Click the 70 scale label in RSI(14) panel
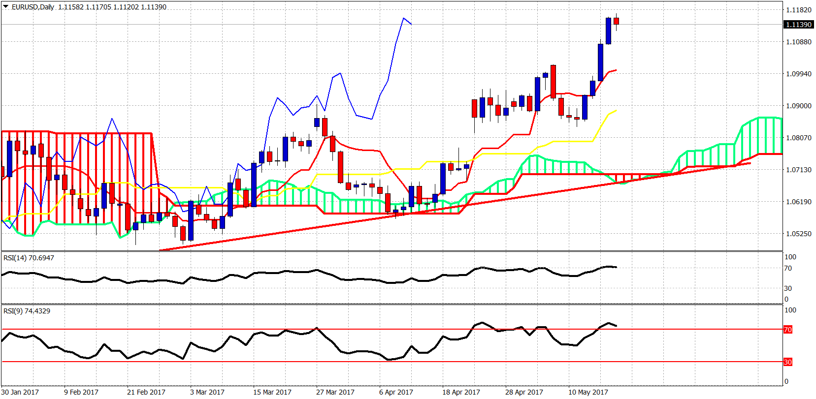The width and height of the screenshot is (816, 399). 788,269
